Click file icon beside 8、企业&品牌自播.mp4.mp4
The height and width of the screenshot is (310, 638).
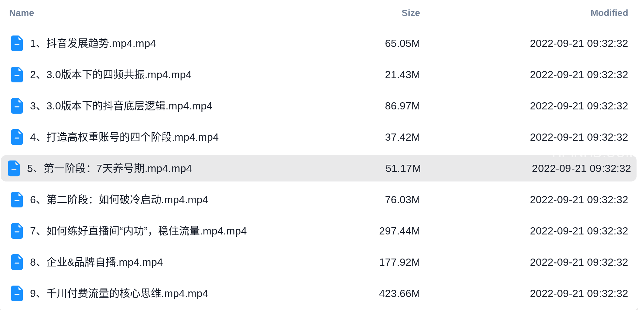pyautogui.click(x=17, y=262)
